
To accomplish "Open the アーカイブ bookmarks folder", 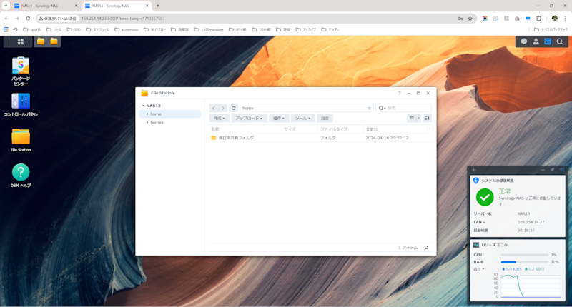I will (306, 29).
